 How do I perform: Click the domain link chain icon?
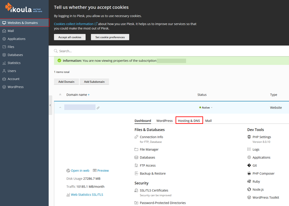[x=98, y=108]
